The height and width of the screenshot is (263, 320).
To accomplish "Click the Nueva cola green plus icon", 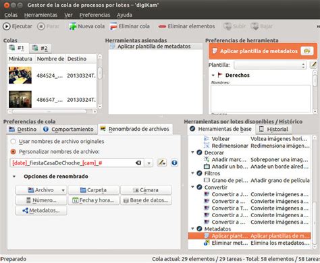I will click(72, 26).
